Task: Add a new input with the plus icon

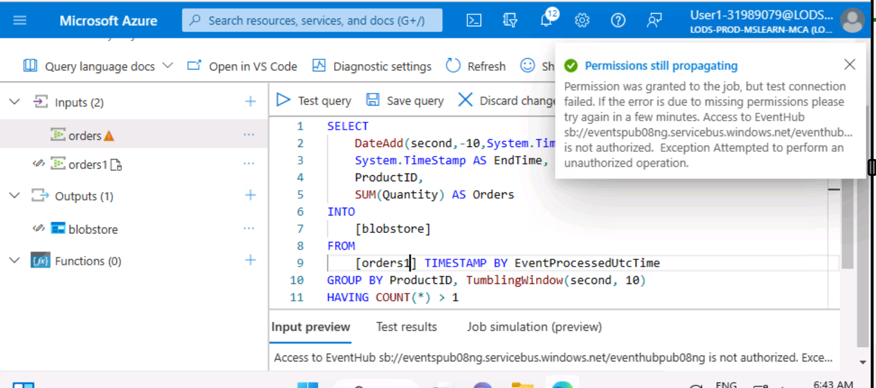Action: click(x=251, y=102)
